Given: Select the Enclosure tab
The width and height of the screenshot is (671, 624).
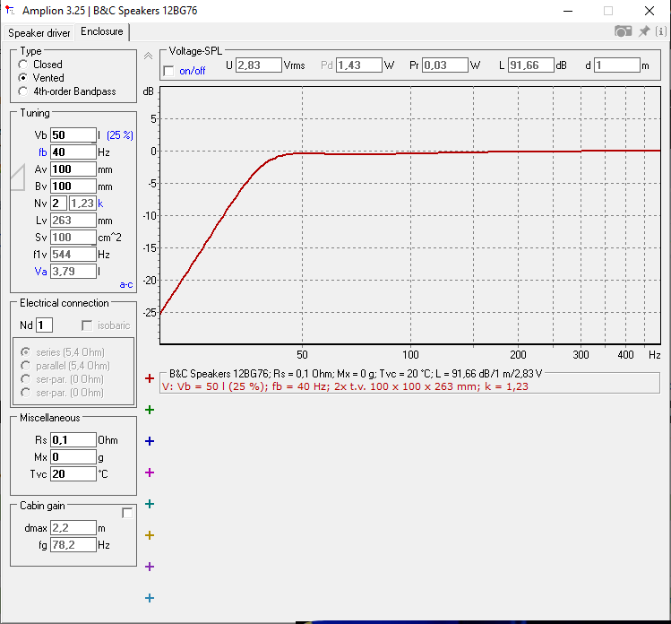Looking at the screenshot, I should pyautogui.click(x=102, y=31).
